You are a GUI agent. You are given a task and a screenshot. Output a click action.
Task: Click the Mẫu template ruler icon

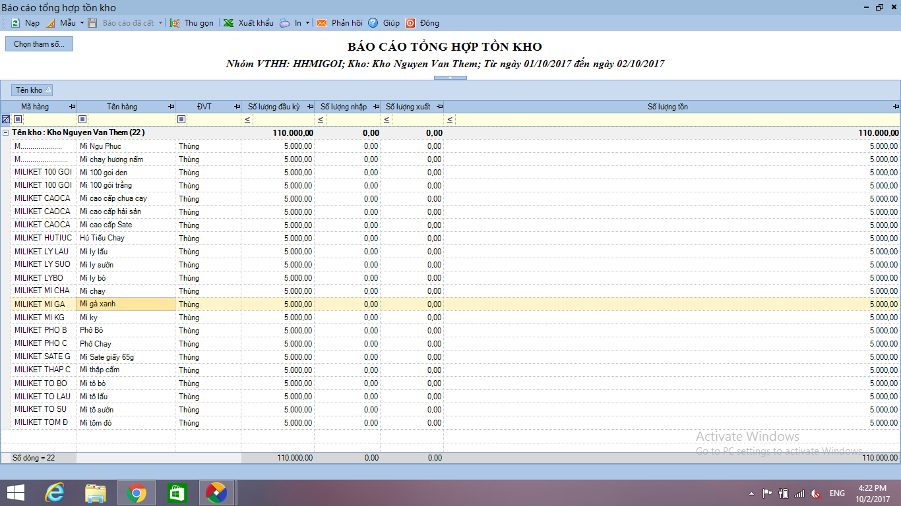(50, 23)
